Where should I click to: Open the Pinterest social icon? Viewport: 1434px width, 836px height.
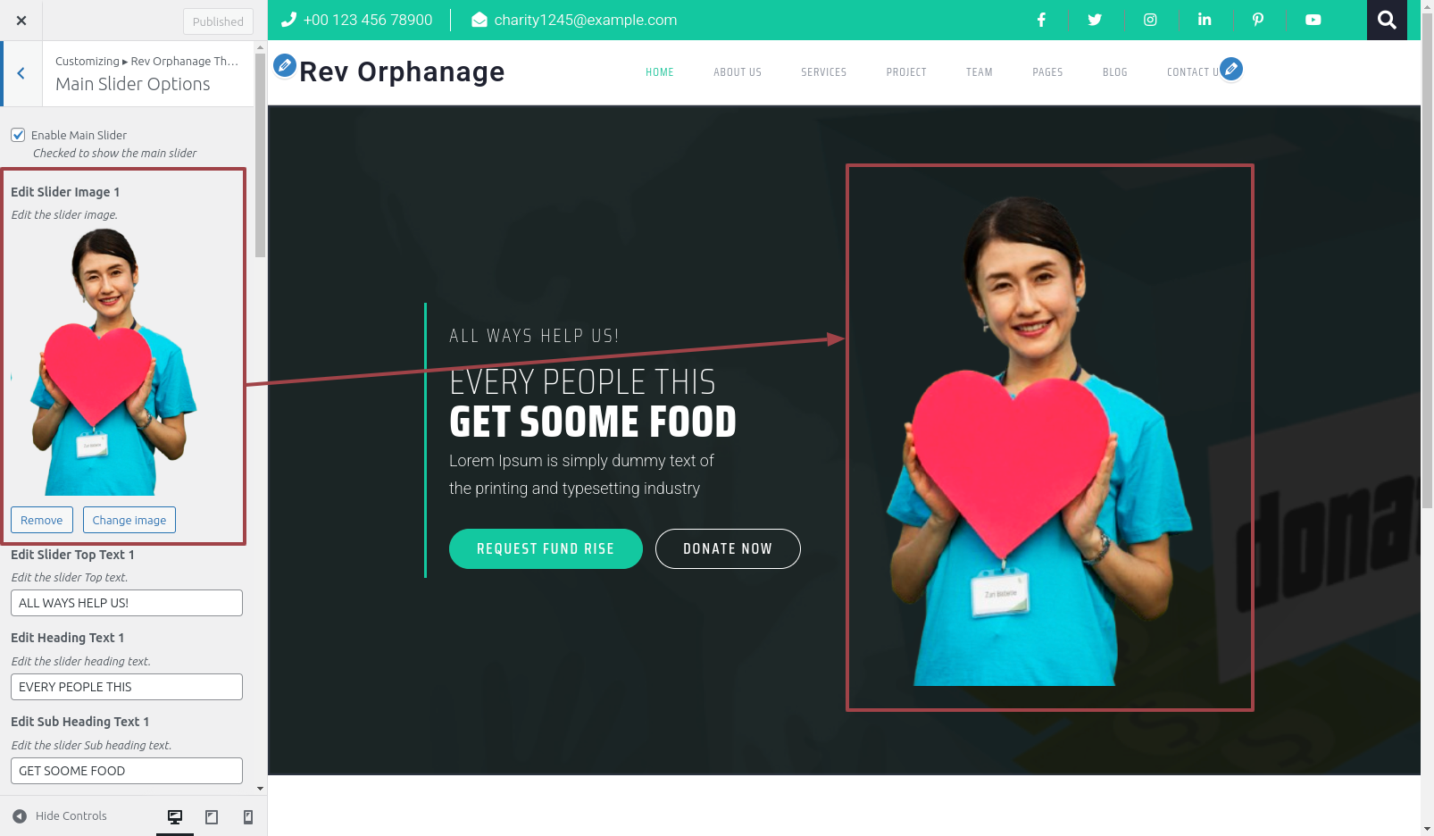coord(1258,20)
